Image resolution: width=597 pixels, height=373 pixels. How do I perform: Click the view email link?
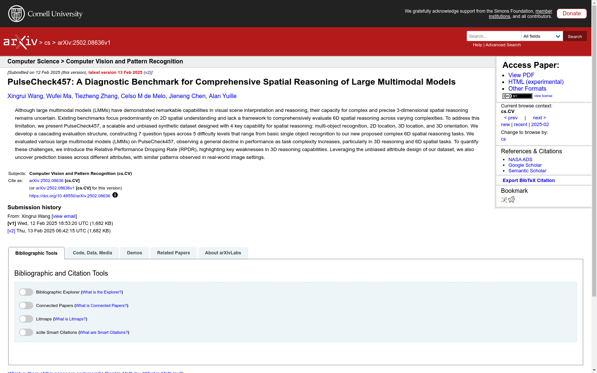64,216
